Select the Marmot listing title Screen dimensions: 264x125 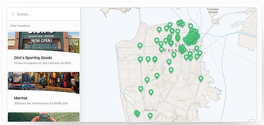21,98
